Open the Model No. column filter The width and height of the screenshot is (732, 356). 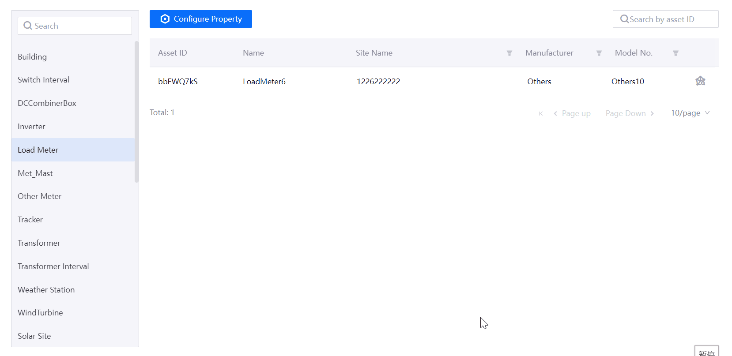(x=675, y=53)
